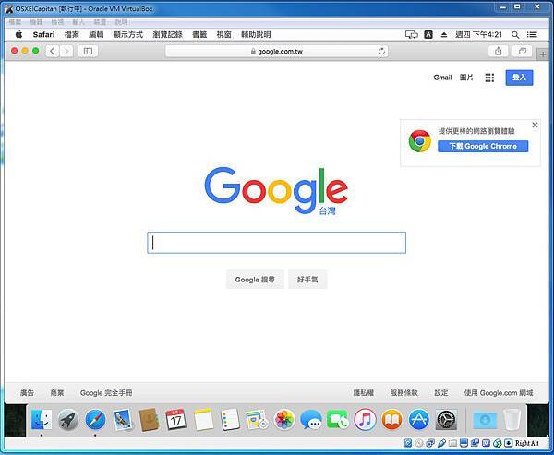Open the 設定 footer link
The height and width of the screenshot is (455, 554).
point(441,393)
